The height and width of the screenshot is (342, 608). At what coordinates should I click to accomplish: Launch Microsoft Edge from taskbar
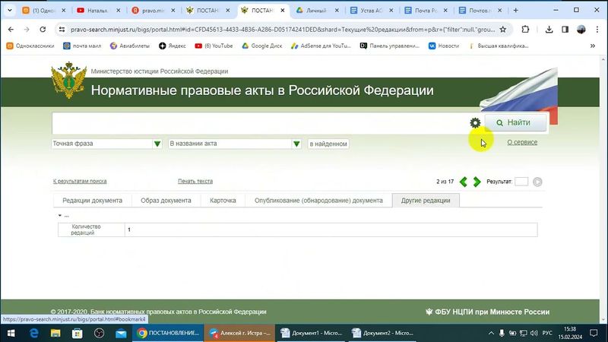click(x=33, y=333)
